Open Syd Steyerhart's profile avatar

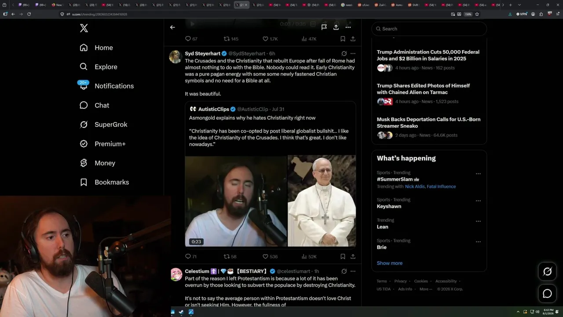(175, 57)
